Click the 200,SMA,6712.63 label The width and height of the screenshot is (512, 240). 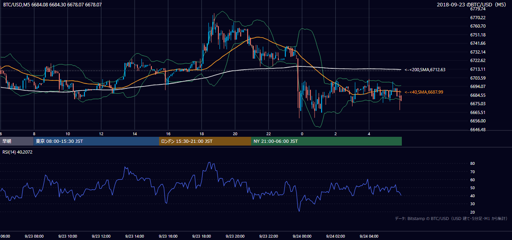425,70
